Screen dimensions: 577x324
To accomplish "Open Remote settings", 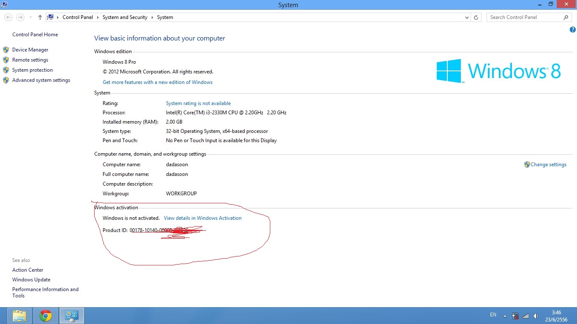I will click(30, 60).
